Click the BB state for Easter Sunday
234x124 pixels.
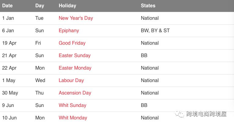pyautogui.click(x=144, y=55)
